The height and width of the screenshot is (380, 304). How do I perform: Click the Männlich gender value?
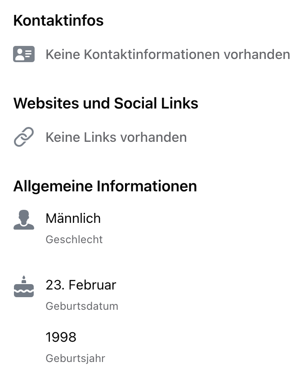pyautogui.click(x=73, y=218)
